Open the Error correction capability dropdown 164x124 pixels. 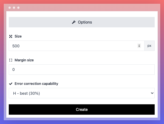click(x=82, y=93)
